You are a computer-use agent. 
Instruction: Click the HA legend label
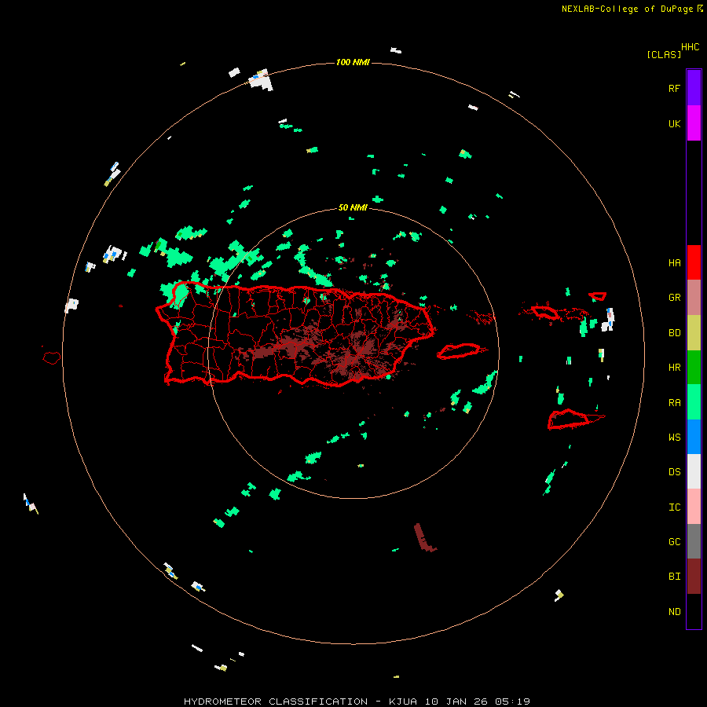click(674, 262)
